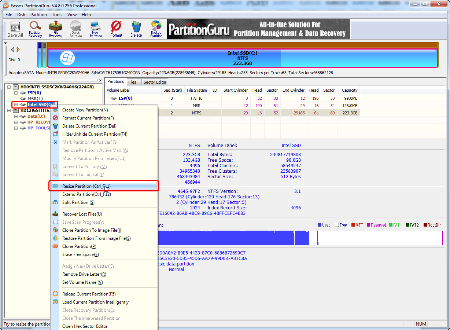Click the Restore Partition From Image File icon
This screenshot has width=450, height=330.
[55, 238]
